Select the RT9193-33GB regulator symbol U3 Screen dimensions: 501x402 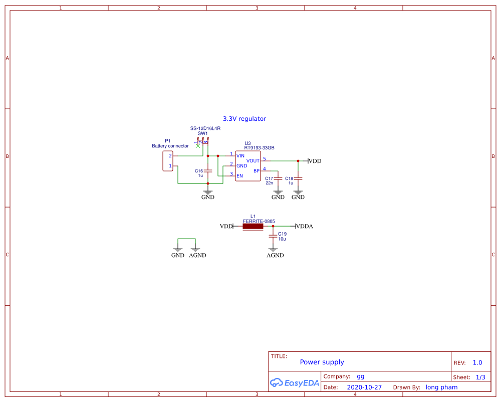pyautogui.click(x=248, y=166)
